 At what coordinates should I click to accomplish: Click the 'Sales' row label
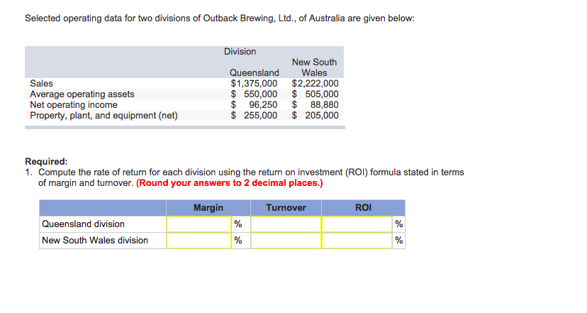pyautogui.click(x=41, y=83)
